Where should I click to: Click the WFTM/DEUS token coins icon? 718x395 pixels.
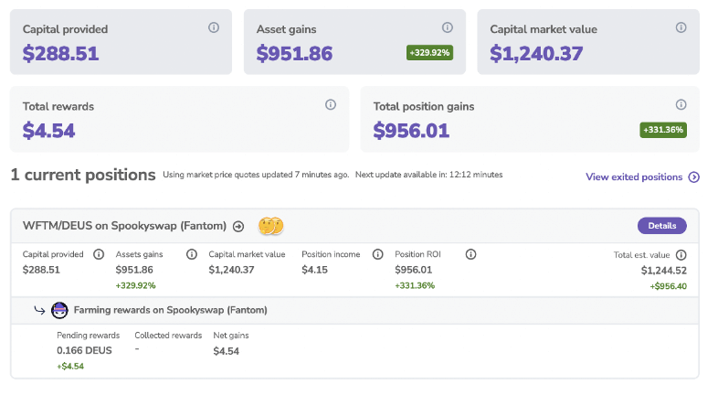[x=269, y=226]
